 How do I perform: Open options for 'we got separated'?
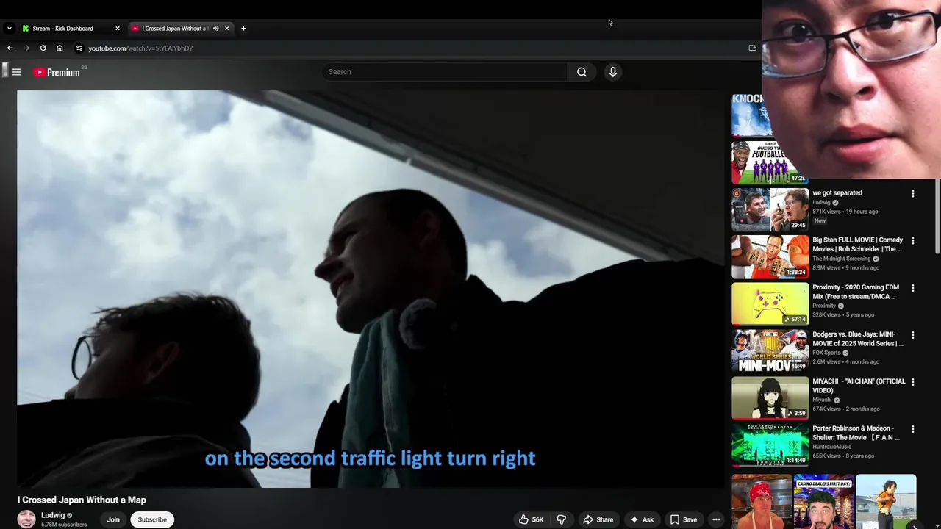pyautogui.click(x=913, y=194)
